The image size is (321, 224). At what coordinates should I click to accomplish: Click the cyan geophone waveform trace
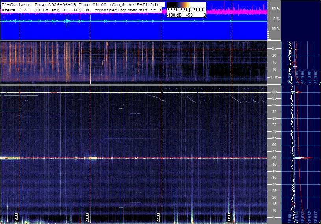pos(134,21)
